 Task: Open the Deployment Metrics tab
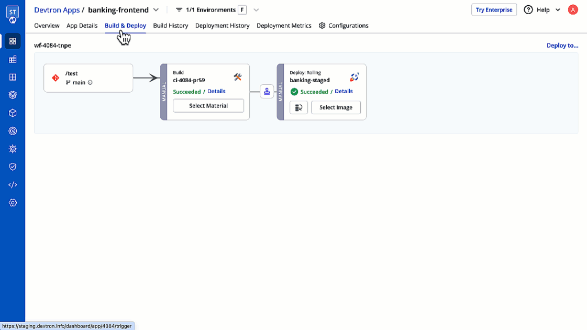tap(283, 25)
